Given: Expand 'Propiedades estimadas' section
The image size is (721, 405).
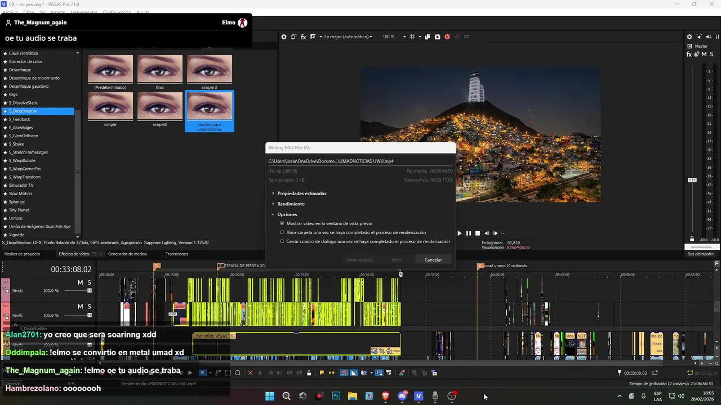Looking at the screenshot, I should click(x=273, y=193).
